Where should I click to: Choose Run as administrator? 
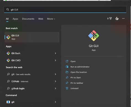click(80, 67)
